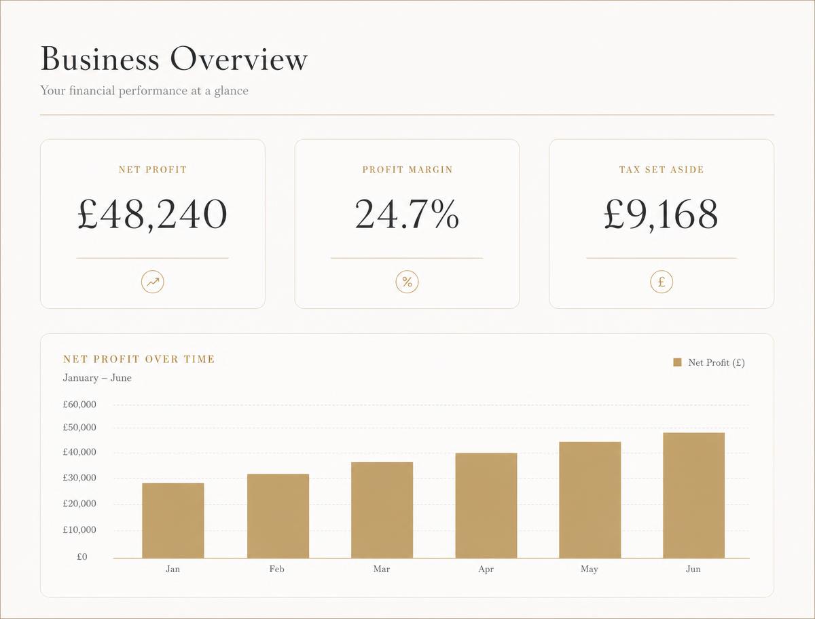Click the £50,000 y-axis label
815x619 pixels.
[79, 428]
